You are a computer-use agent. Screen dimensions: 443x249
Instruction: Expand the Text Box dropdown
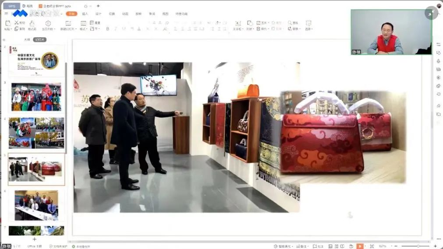pyautogui.click(x=243, y=29)
